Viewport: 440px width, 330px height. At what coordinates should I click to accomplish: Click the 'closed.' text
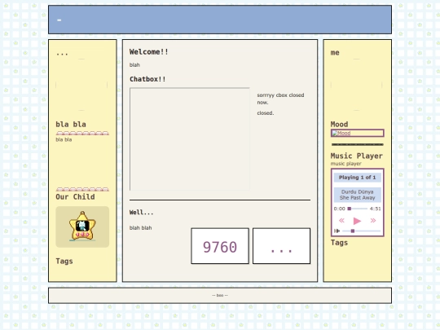tap(266, 112)
